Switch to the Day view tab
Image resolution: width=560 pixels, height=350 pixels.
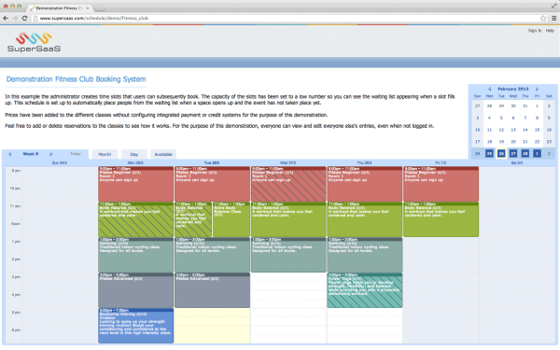pyautogui.click(x=133, y=154)
